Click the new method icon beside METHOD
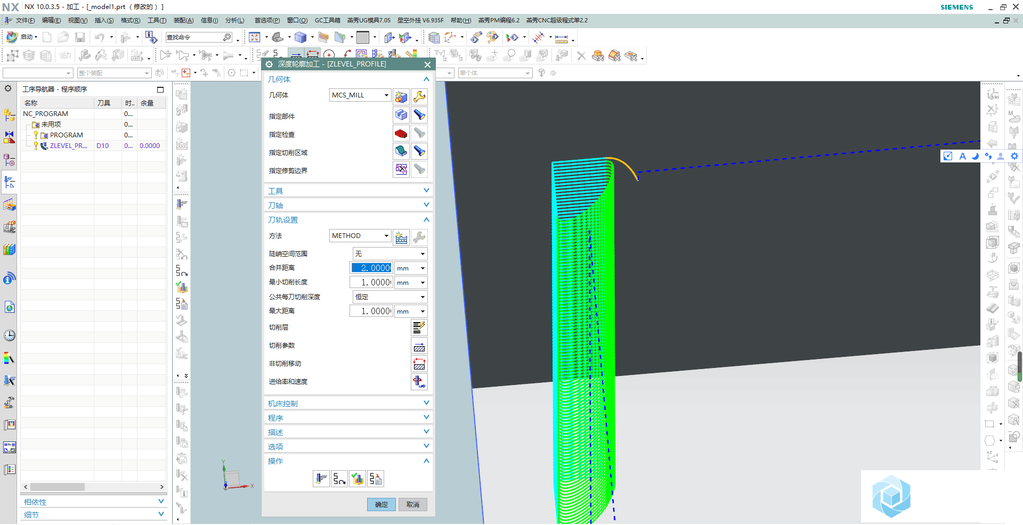 pos(401,237)
